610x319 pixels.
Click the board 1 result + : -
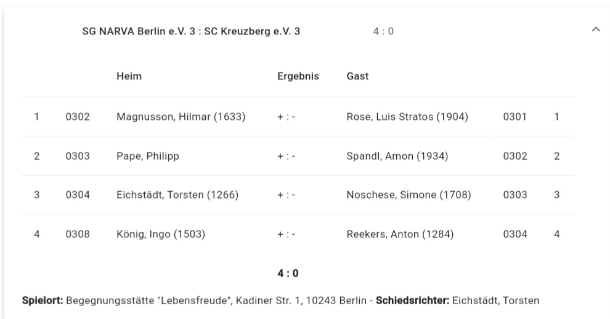click(x=287, y=117)
